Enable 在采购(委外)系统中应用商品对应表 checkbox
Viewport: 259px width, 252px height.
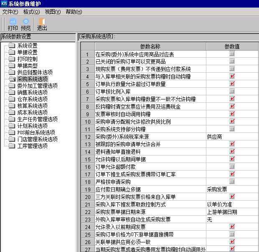(x=232, y=54)
